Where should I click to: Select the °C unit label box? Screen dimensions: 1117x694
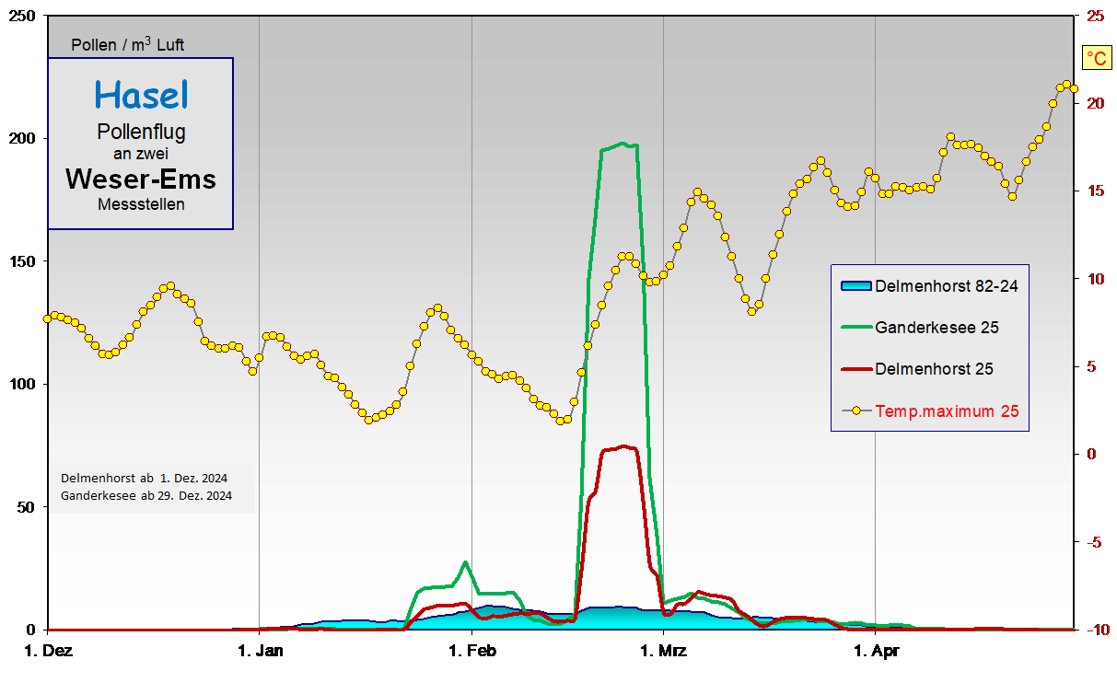tap(1097, 59)
